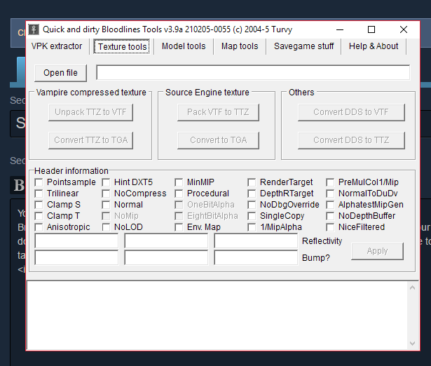Click the Apply button
Viewport: 431px width, 366px height.
click(377, 251)
